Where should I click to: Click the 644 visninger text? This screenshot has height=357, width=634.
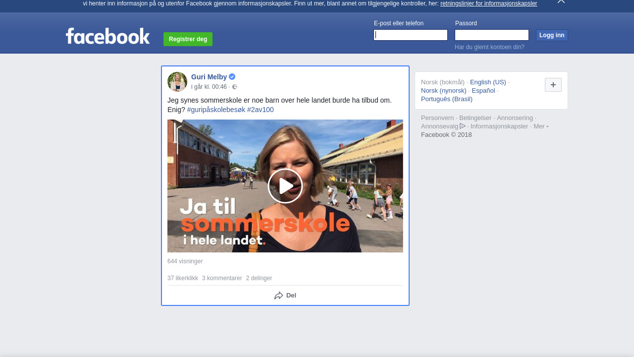tap(185, 261)
